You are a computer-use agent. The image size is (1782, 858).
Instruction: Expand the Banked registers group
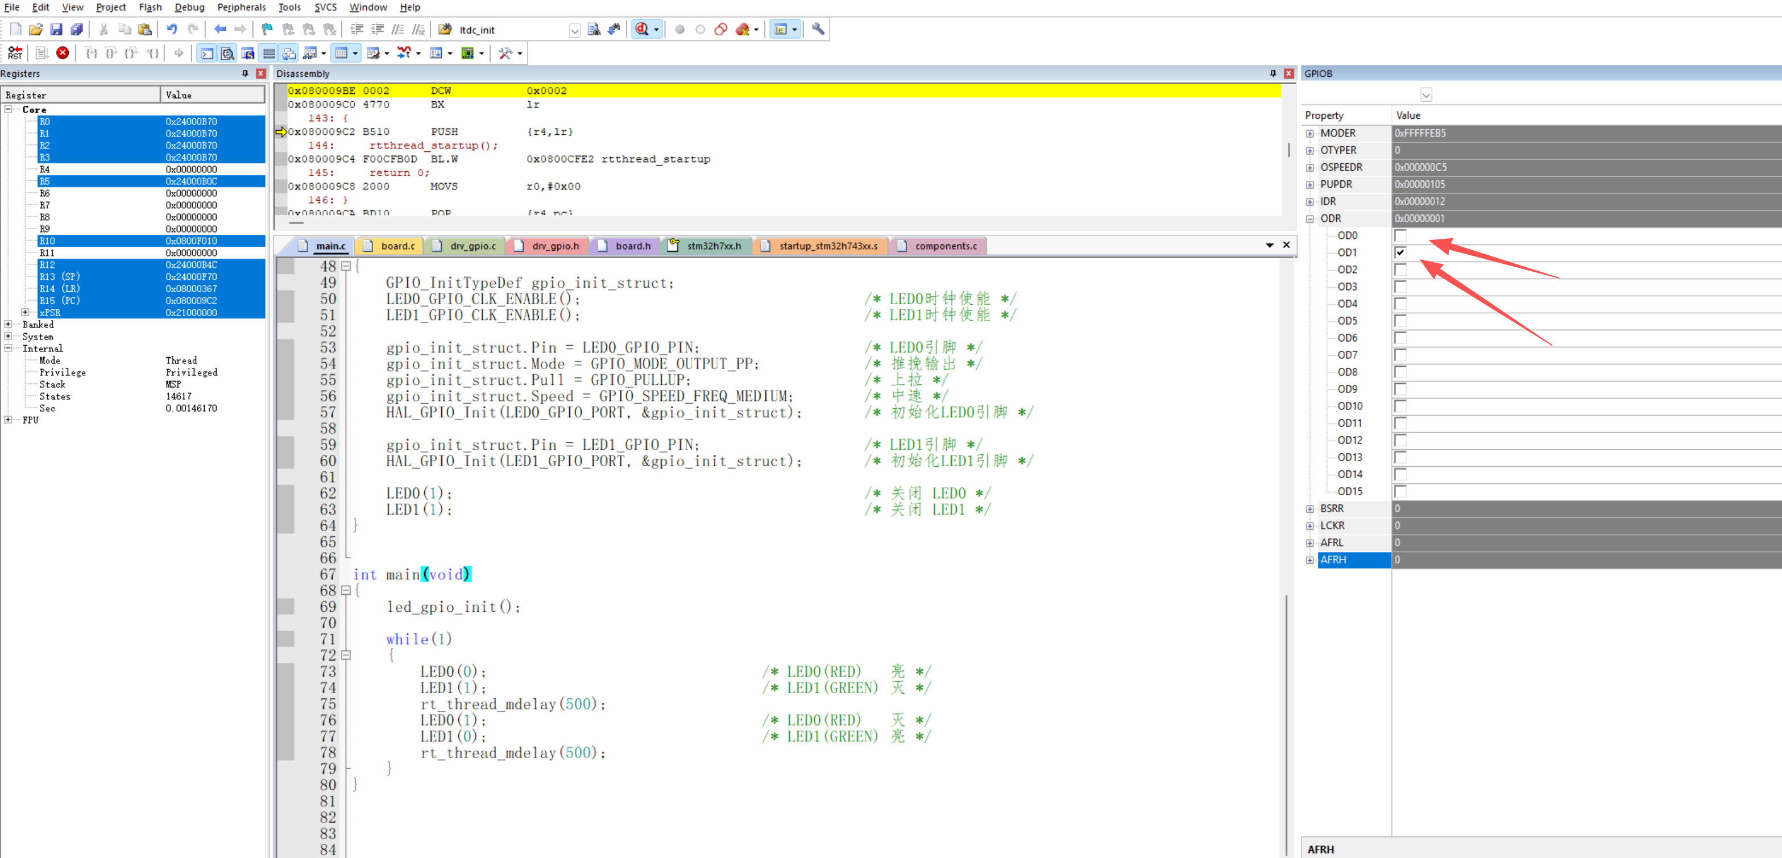[x=9, y=324]
